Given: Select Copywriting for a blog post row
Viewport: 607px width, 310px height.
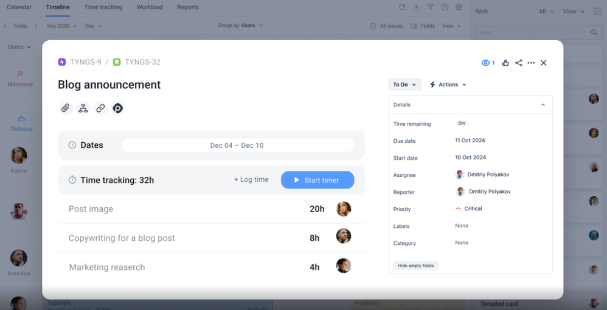Looking at the screenshot, I should (x=212, y=238).
